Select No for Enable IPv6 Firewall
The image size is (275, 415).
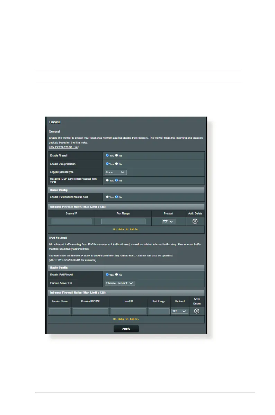[x=117, y=274]
